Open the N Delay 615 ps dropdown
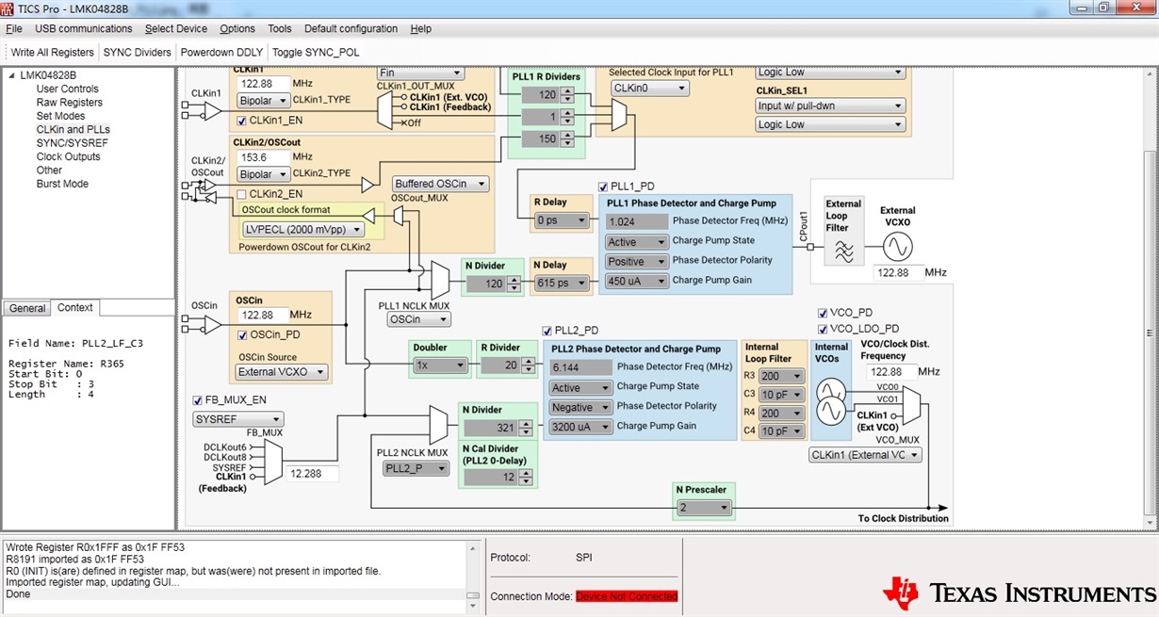The width and height of the screenshot is (1159, 617). [561, 283]
